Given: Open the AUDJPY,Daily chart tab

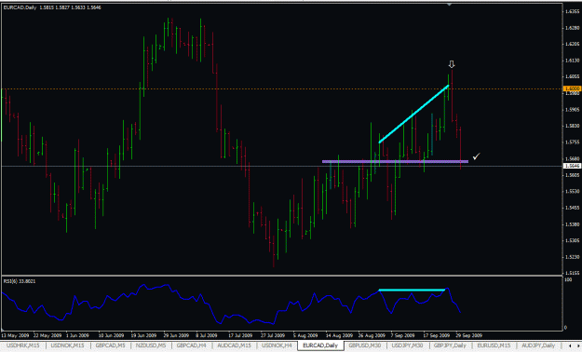Looking at the screenshot, I should click(538, 345).
